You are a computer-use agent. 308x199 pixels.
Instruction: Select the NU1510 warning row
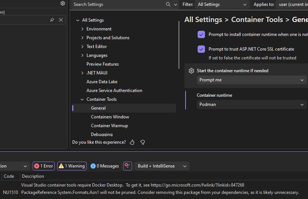click(154, 192)
